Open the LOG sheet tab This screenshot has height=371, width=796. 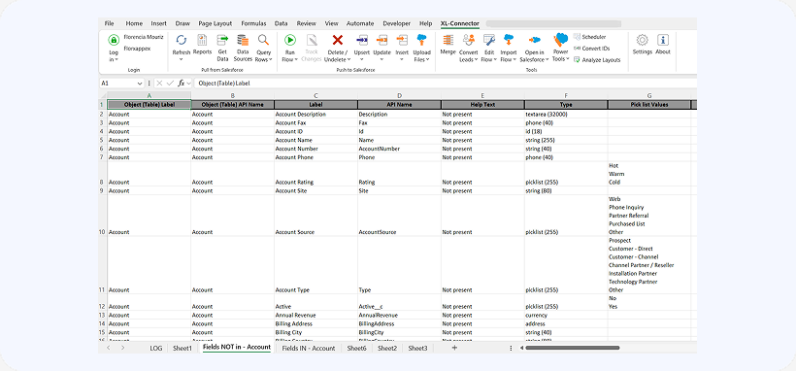click(156, 348)
